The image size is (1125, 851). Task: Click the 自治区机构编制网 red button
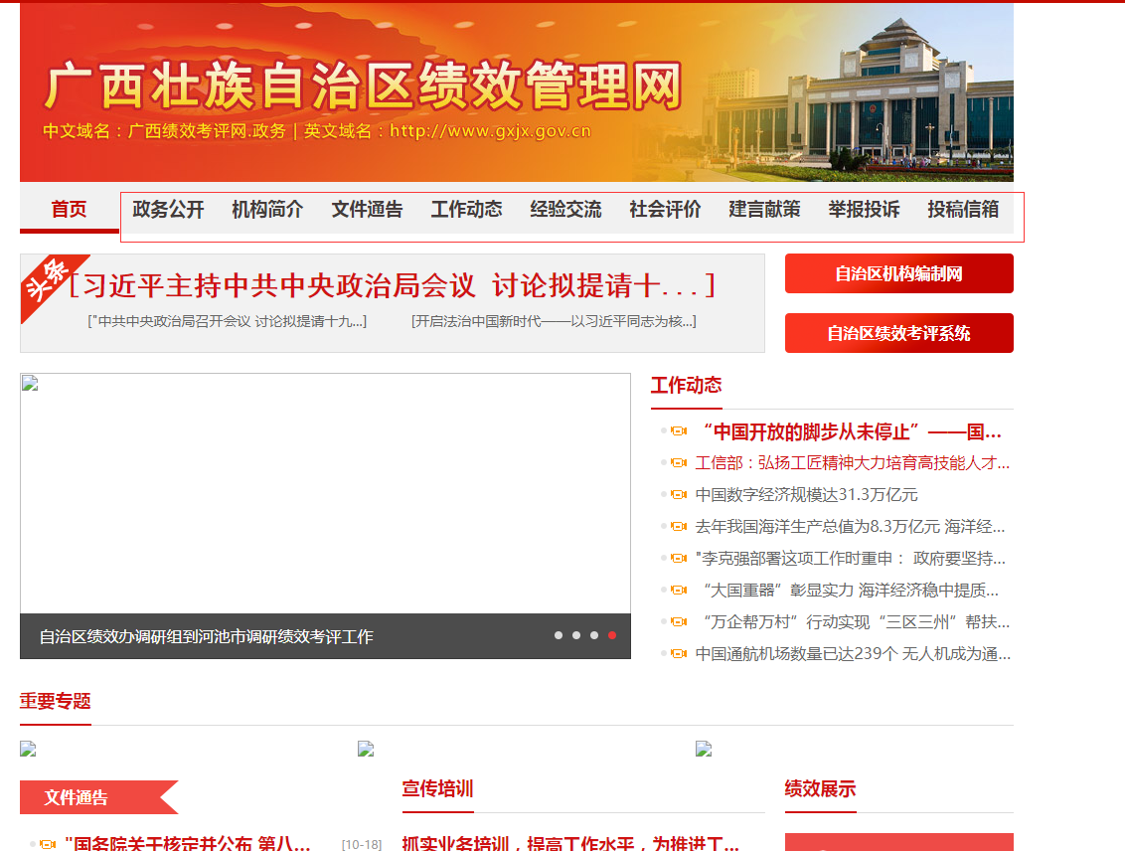click(899, 273)
